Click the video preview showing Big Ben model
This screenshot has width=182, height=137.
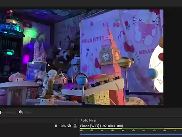82,57
